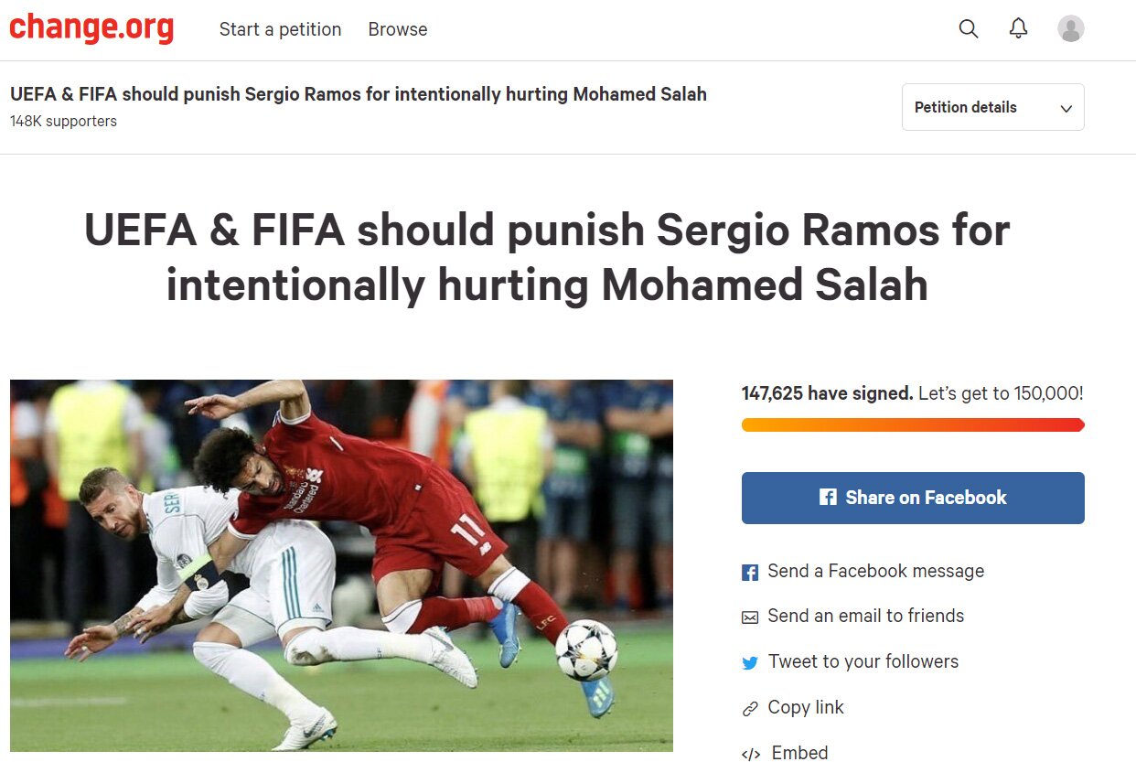Click the Twitter bird icon

[750, 663]
